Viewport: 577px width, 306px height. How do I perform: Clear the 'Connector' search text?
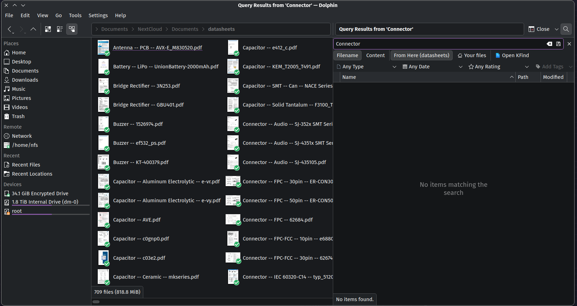click(549, 44)
